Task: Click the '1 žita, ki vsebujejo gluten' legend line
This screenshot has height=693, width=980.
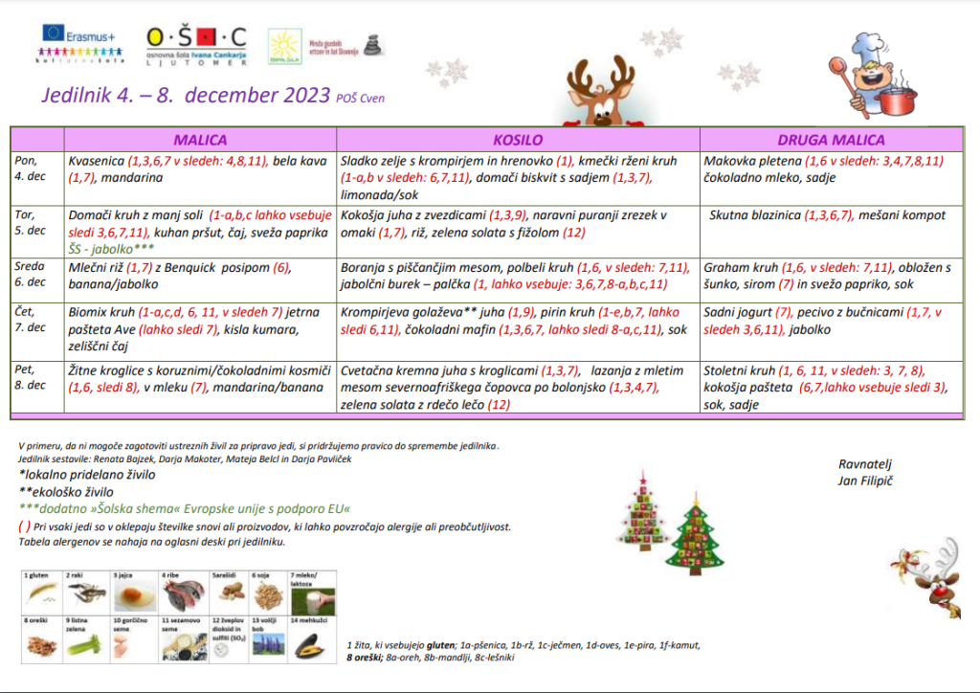Action: tap(523, 645)
